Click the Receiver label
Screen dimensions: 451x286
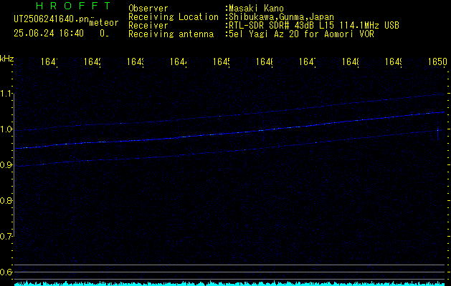click(x=148, y=26)
